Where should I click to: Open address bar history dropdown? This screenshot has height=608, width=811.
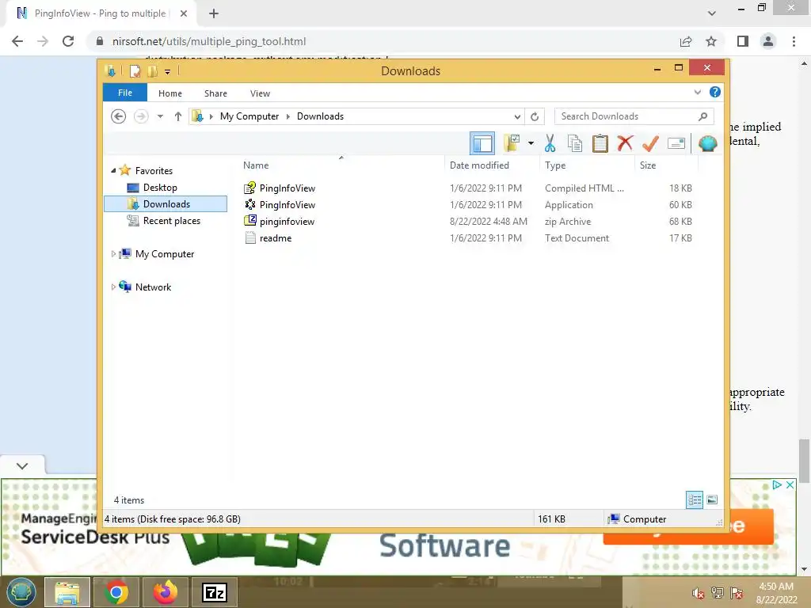[x=516, y=116]
